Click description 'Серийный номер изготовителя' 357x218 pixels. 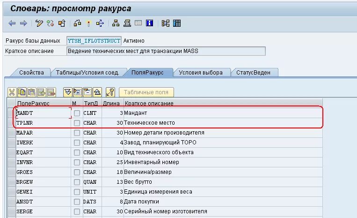click(166, 211)
